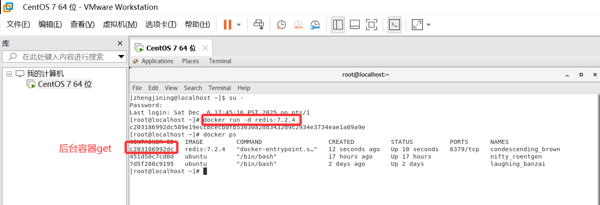This screenshot has height=205, width=600.
Task: Click the redis:7.2.4 image cell
Action: coord(205,149)
